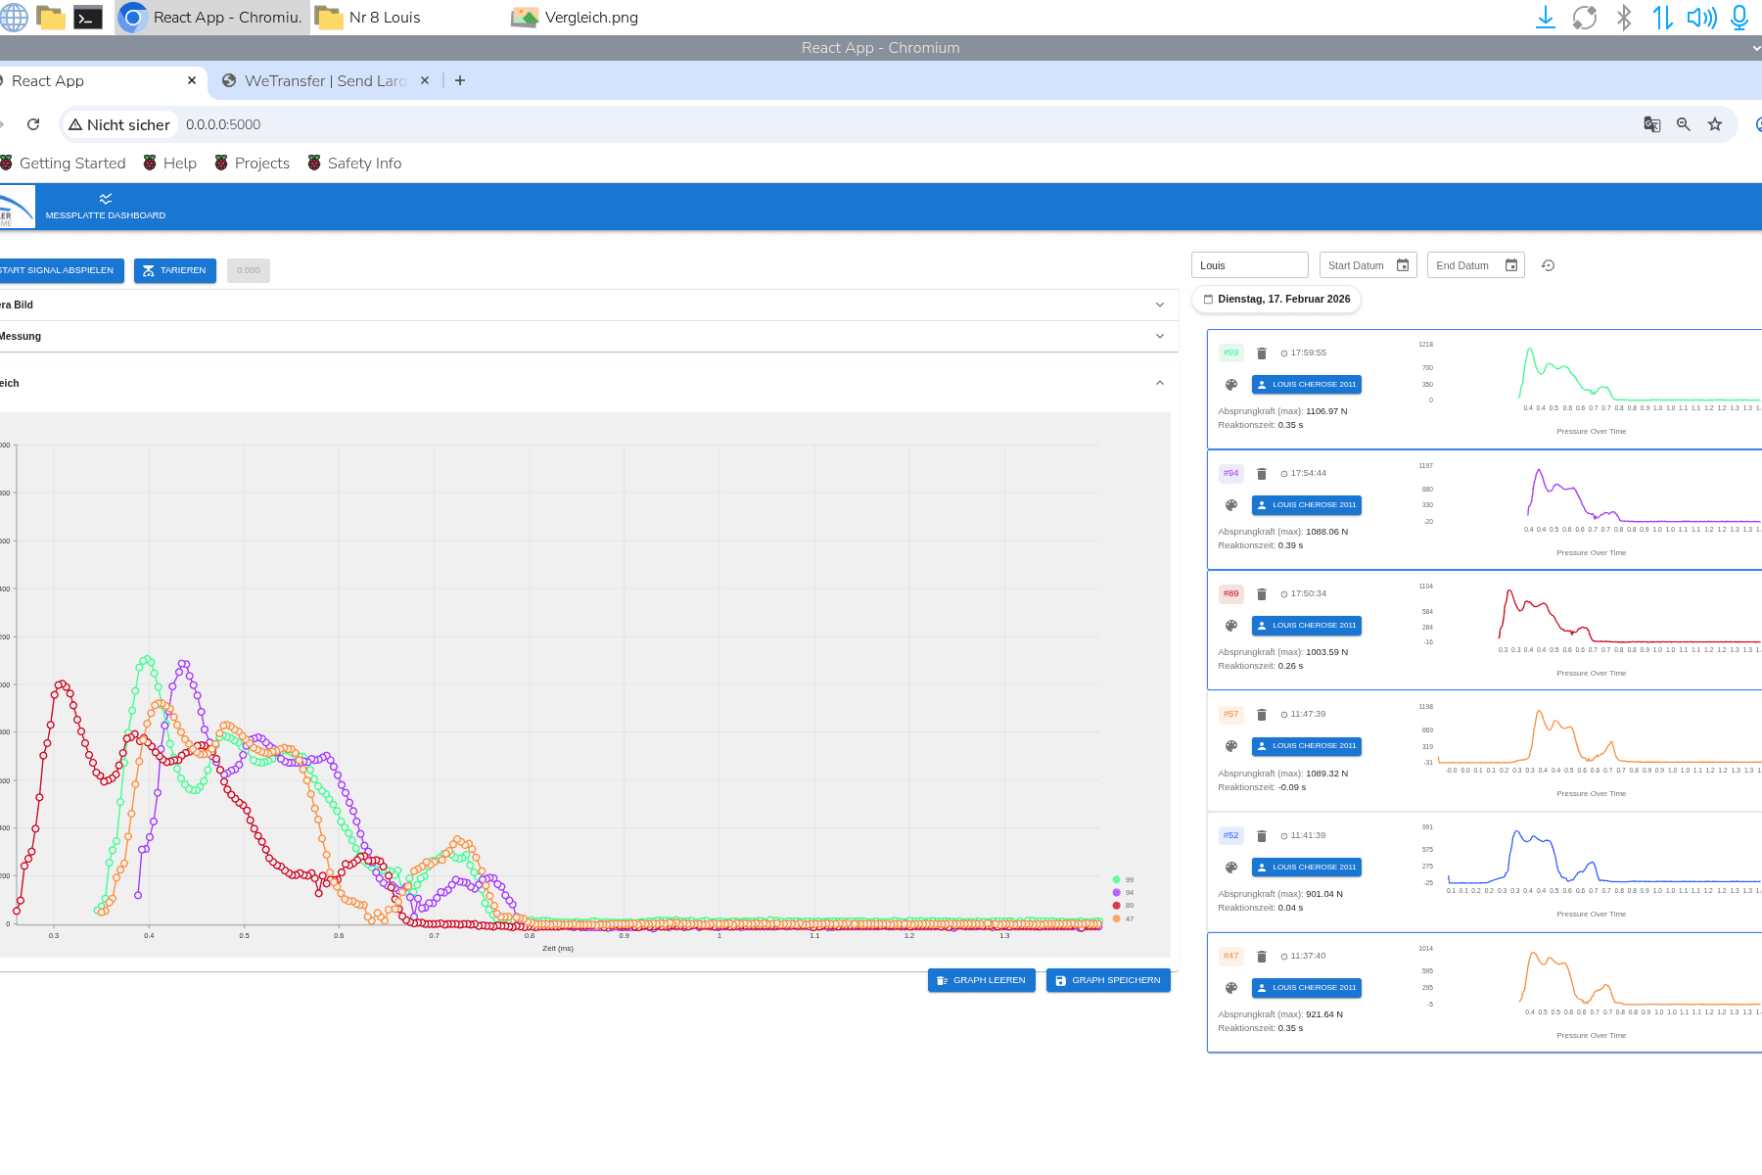The width and height of the screenshot is (1762, 1175).
Task: Click trash icon for measurement #89
Action: (x=1262, y=594)
